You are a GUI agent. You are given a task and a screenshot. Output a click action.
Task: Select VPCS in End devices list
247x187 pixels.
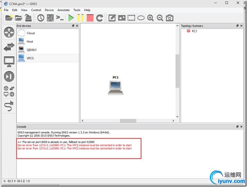coord(48,58)
